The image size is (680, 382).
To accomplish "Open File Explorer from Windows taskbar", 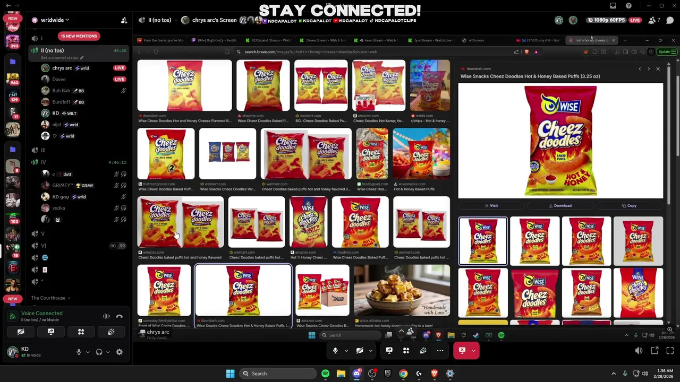I will click(x=341, y=374).
